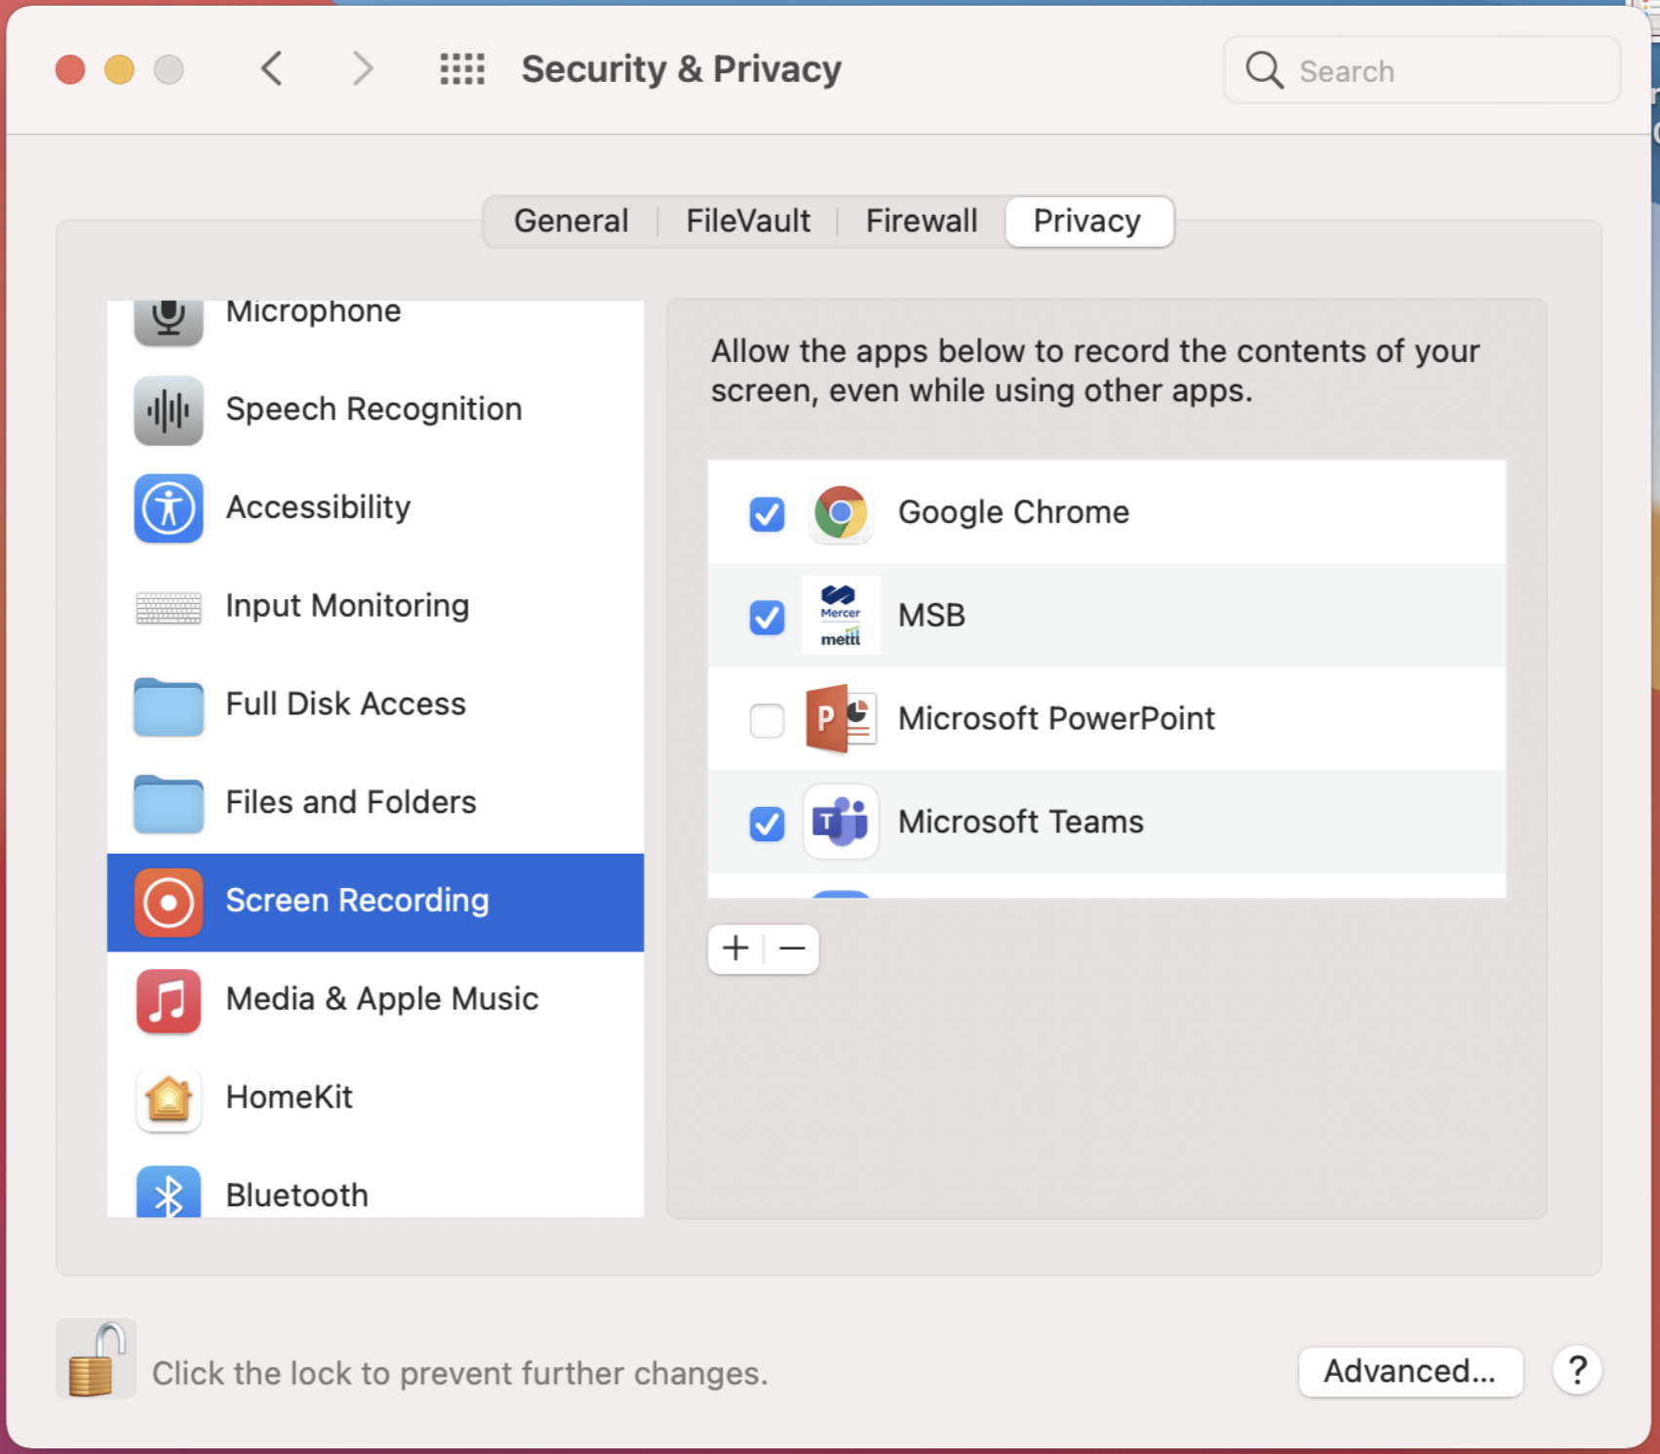Open the help question mark button
Viewport: 1660px width, 1454px height.
1577,1371
